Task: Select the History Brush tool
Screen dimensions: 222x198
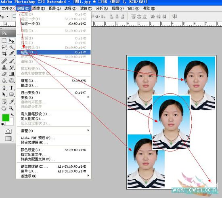Action: [x=11, y=67]
